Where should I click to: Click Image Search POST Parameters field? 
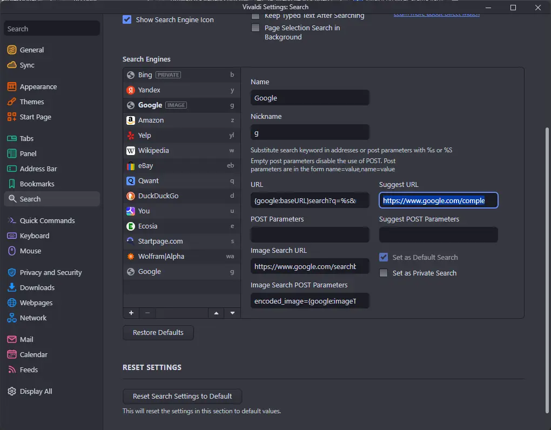tap(310, 301)
